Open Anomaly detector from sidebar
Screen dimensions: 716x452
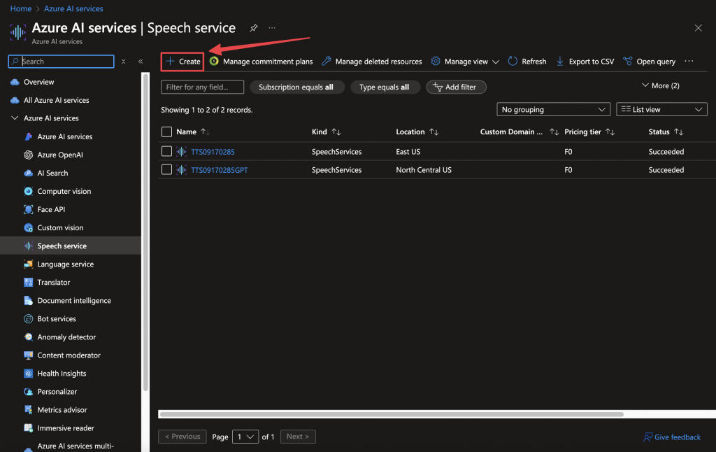pyautogui.click(x=66, y=337)
